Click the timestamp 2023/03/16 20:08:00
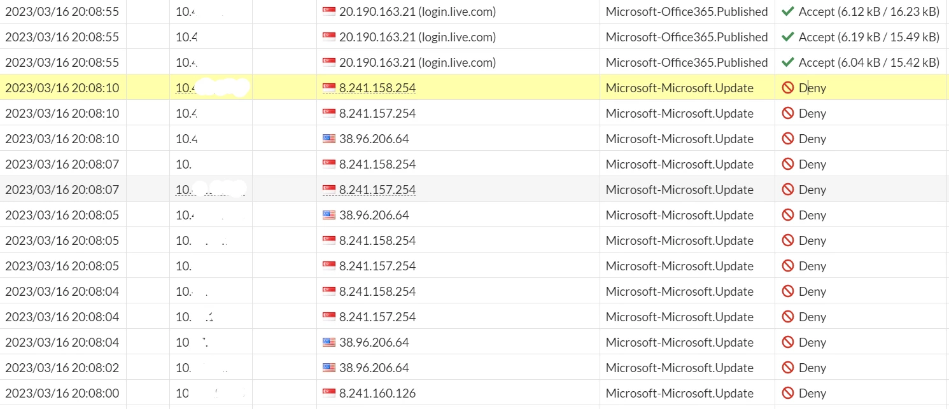The height and width of the screenshot is (409, 949). 62,393
